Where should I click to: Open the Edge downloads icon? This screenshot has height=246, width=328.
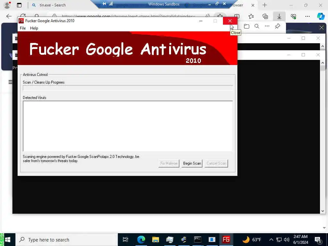(x=279, y=16)
